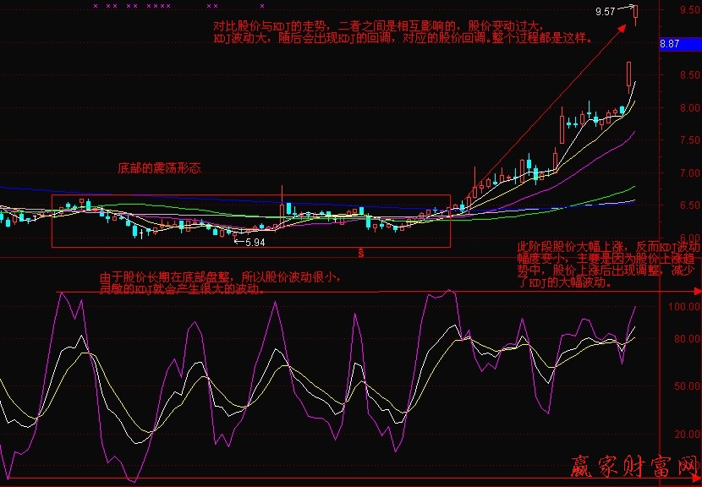Click the 80.00 KDJ axis label
Viewport: 702px width, 487px height.
click(683, 339)
